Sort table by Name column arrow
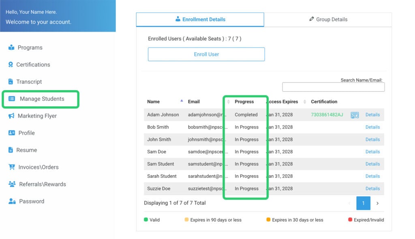 tap(182, 101)
